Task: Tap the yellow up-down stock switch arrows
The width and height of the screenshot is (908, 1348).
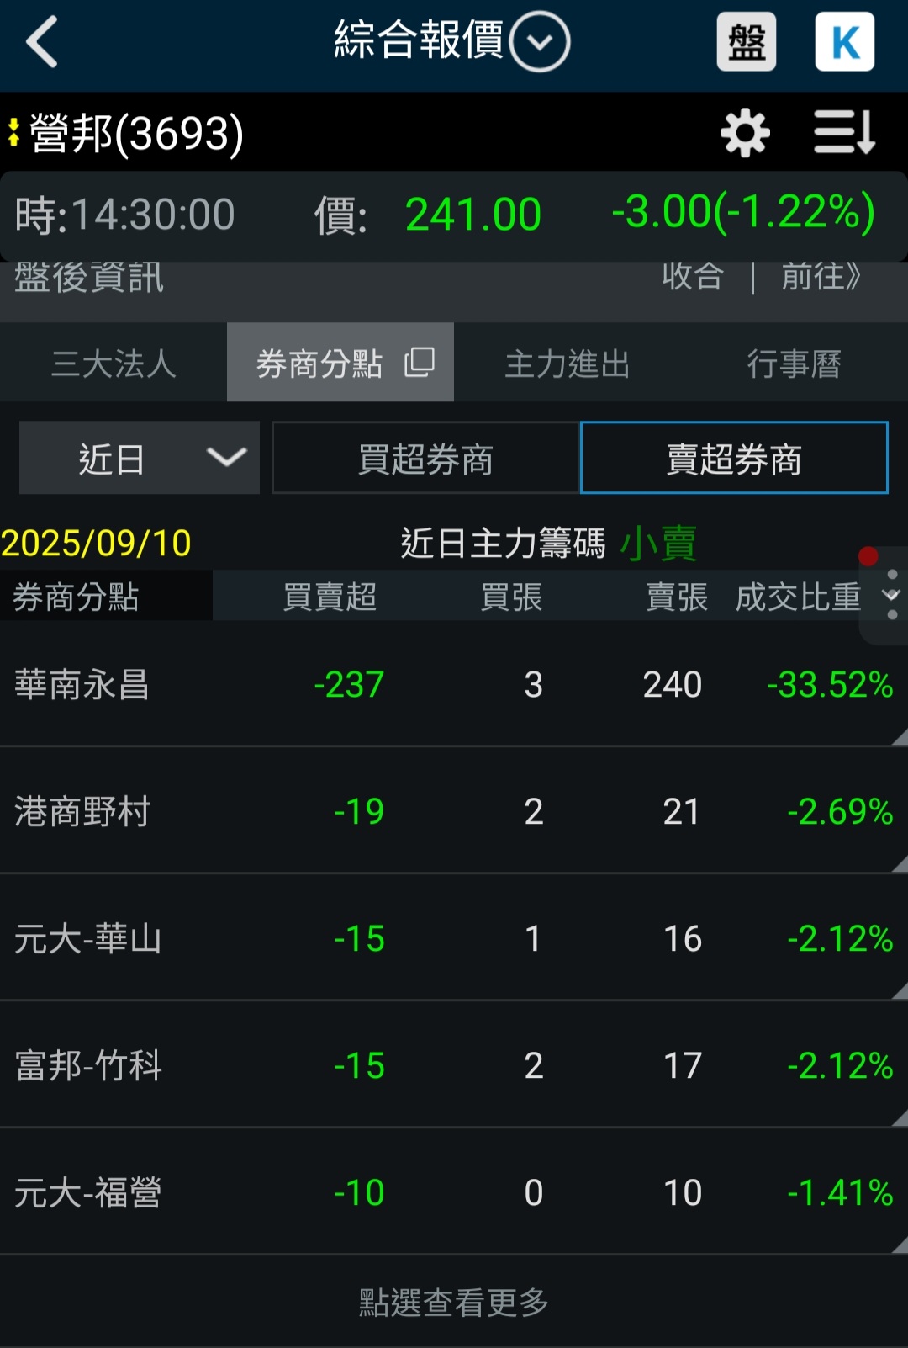Action: pos(13,132)
